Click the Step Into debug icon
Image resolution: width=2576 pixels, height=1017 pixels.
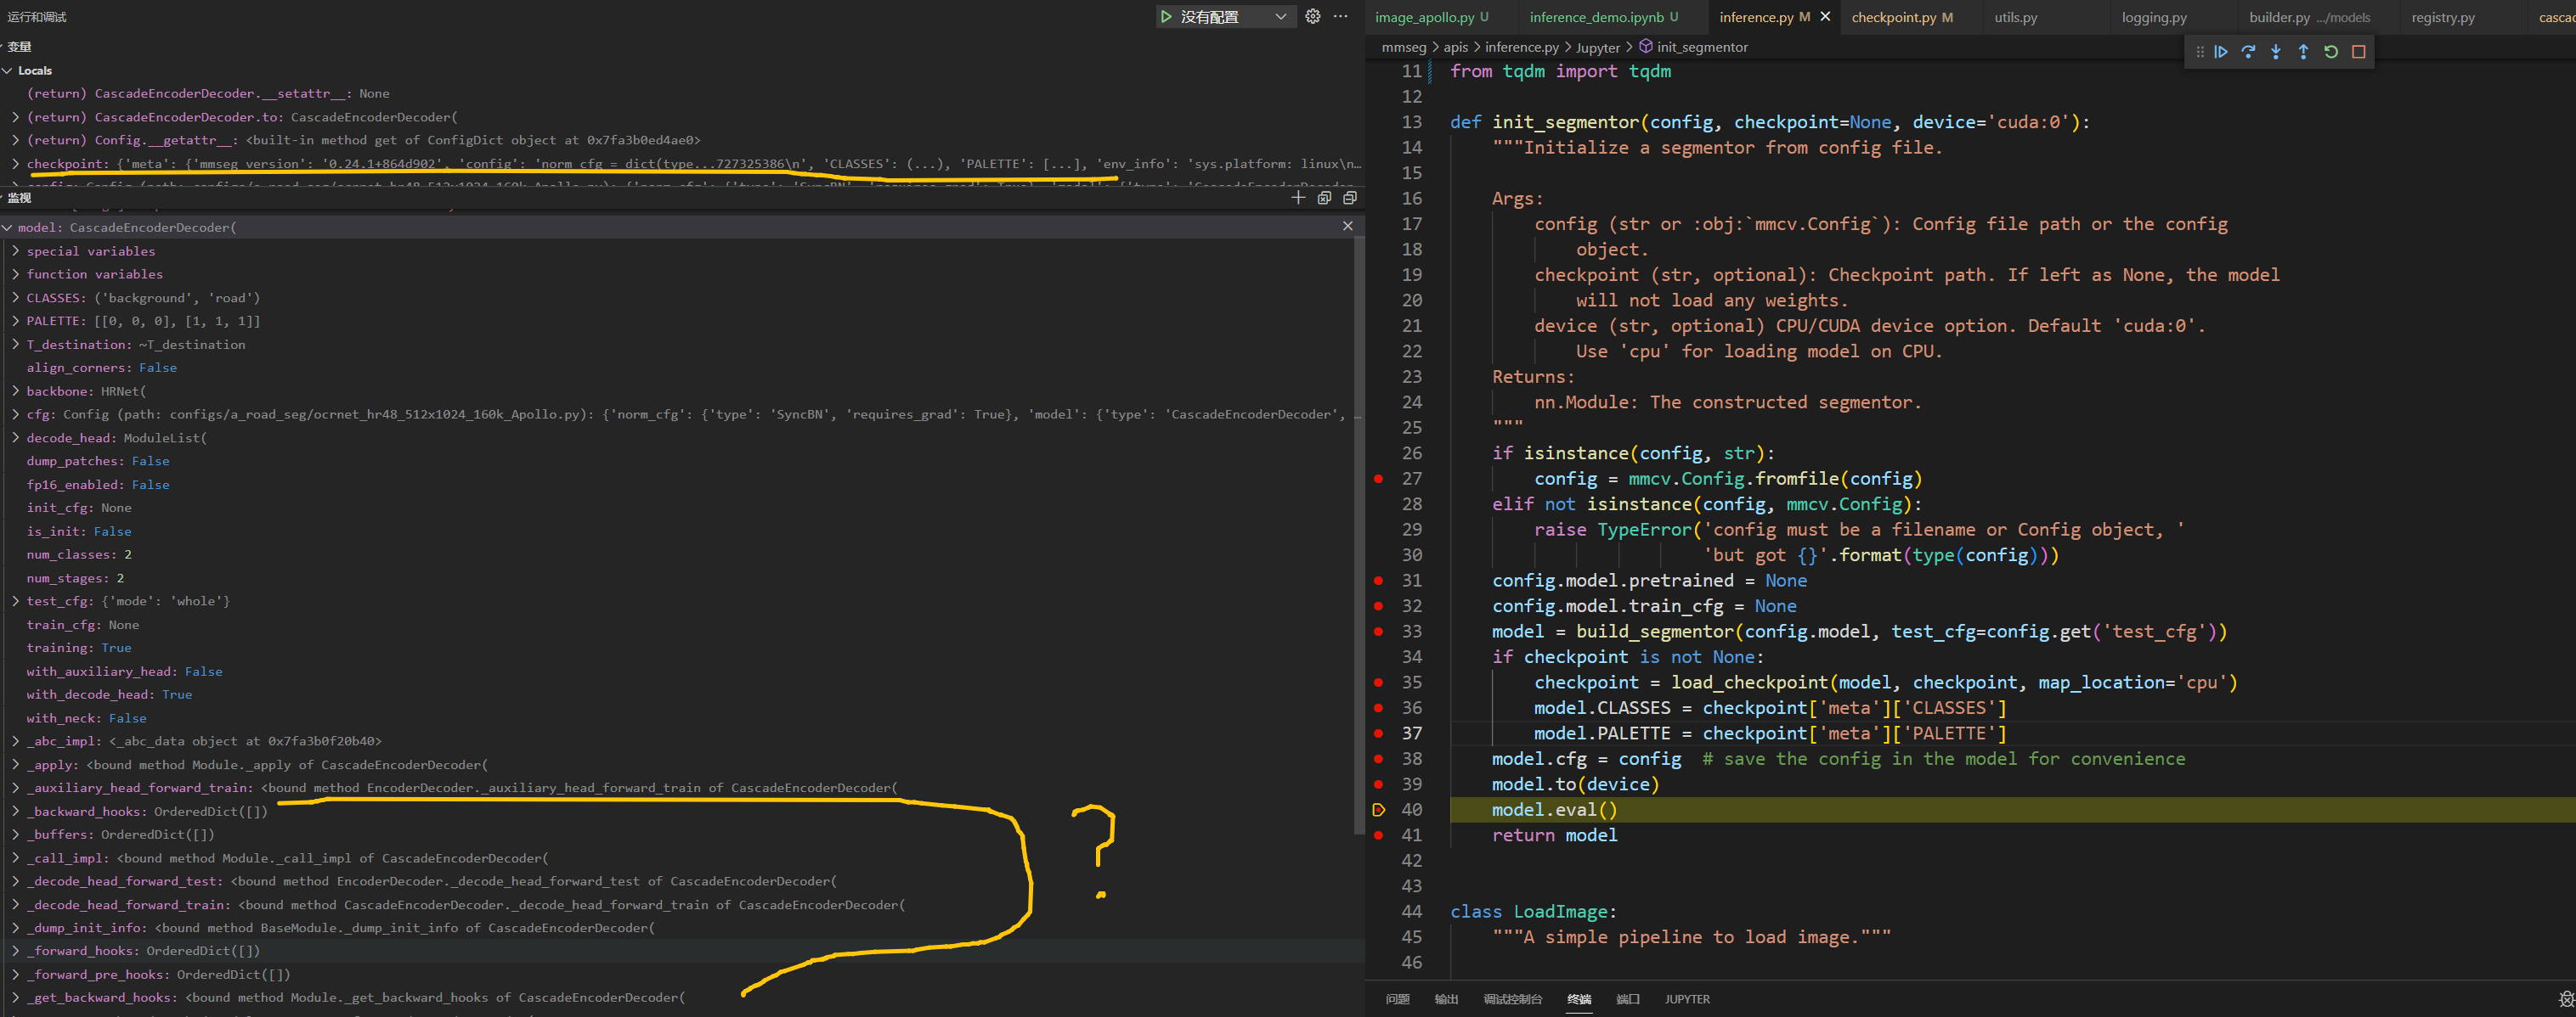[2276, 52]
